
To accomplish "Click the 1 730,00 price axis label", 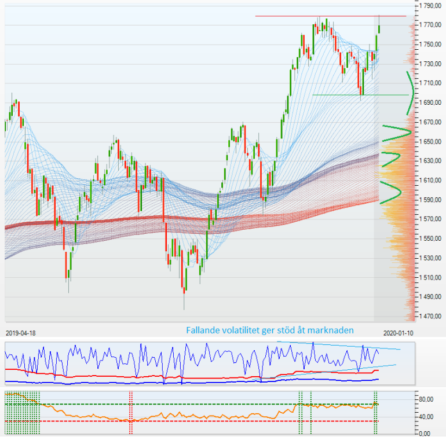I will (x=430, y=64).
